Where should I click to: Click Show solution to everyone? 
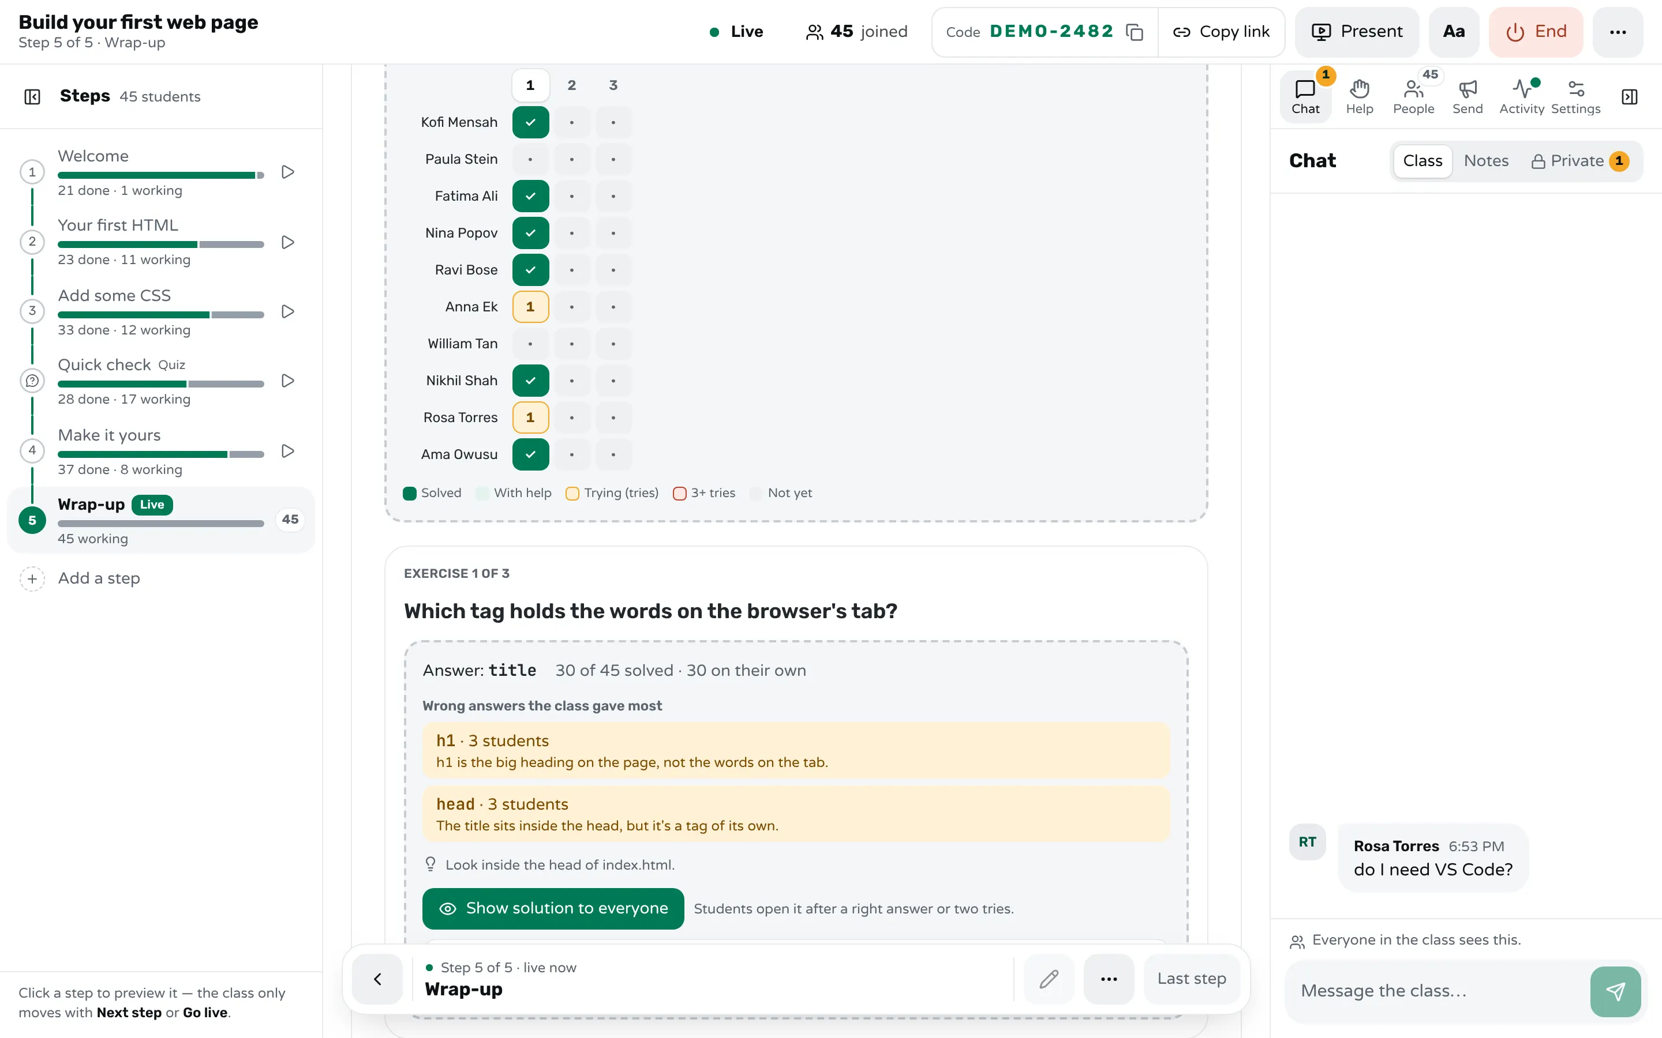[x=553, y=909]
